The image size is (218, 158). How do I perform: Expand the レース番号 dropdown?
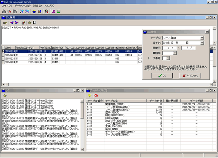click(168, 58)
